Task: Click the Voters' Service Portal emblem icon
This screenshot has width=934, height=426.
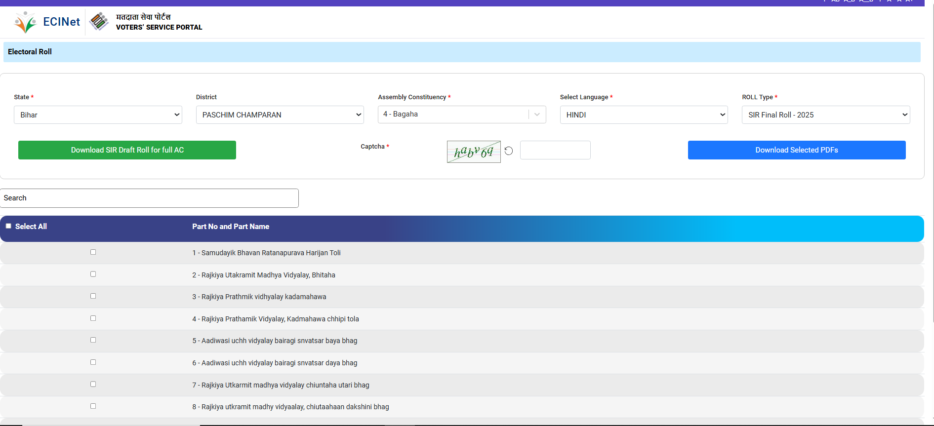Action: (x=99, y=21)
